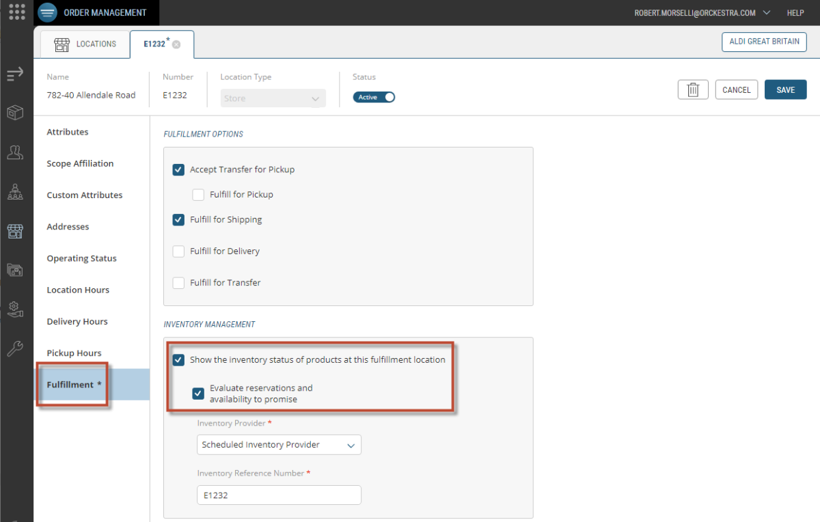Toggle the Active status switch
The height and width of the screenshot is (522, 820).
pos(374,97)
